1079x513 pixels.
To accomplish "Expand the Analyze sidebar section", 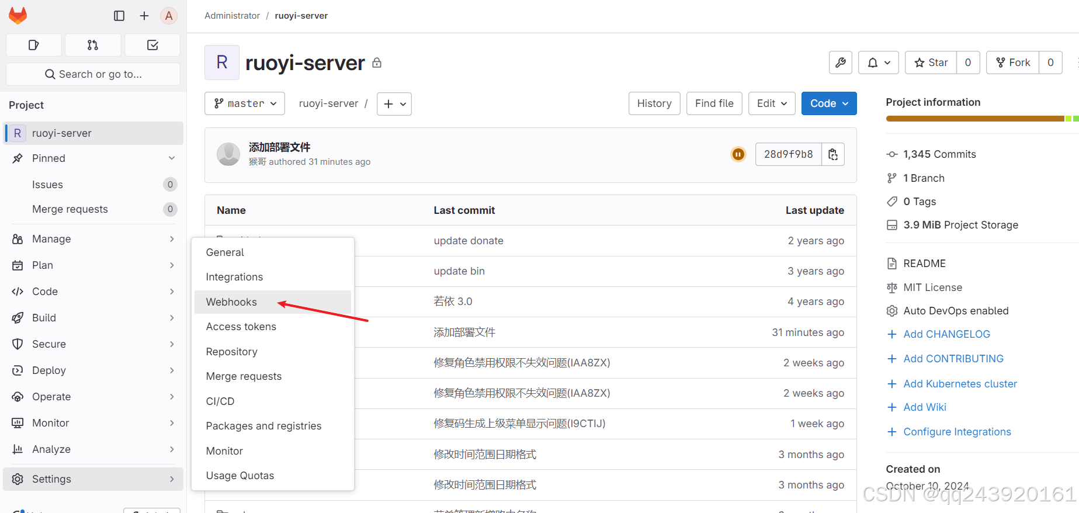I will [93, 449].
